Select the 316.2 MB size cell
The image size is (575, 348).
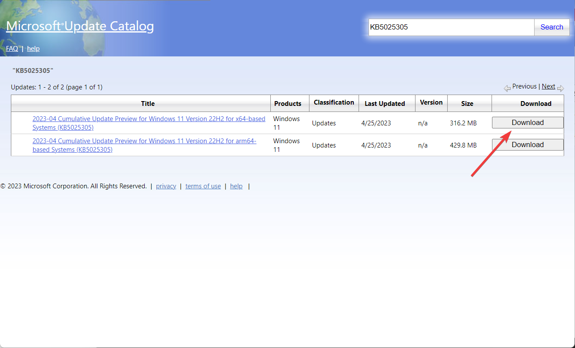[x=463, y=123]
